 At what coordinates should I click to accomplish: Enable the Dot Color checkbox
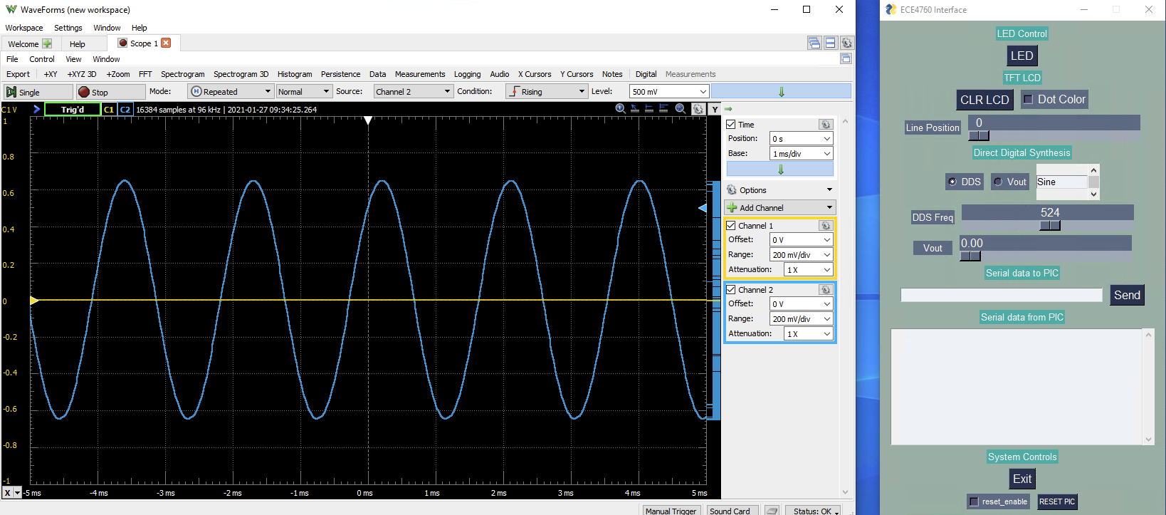coord(1028,100)
